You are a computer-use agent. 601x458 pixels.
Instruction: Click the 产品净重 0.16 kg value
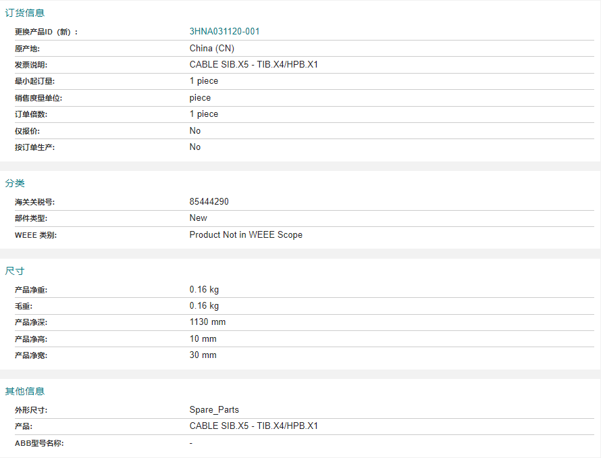point(204,290)
